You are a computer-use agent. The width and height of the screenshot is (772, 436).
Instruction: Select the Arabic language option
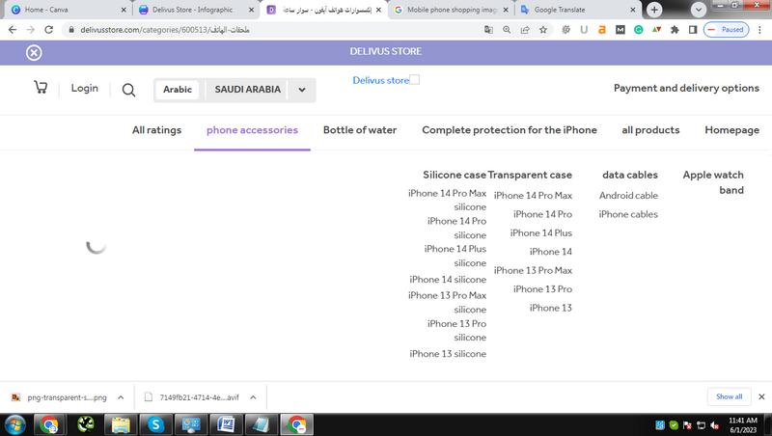pyautogui.click(x=178, y=90)
